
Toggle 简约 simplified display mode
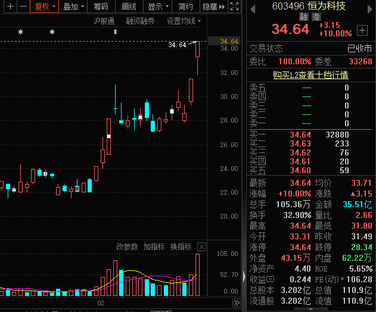coord(185,7)
